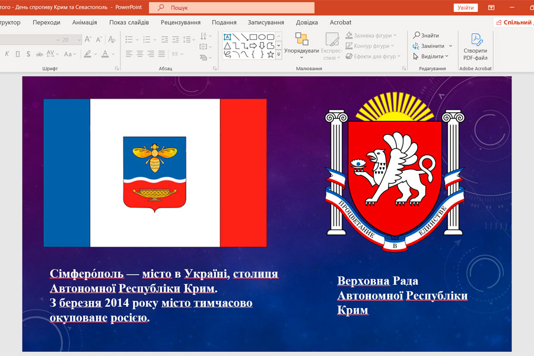Toggle text shadow S button
The image size is (534, 356).
[29, 54]
